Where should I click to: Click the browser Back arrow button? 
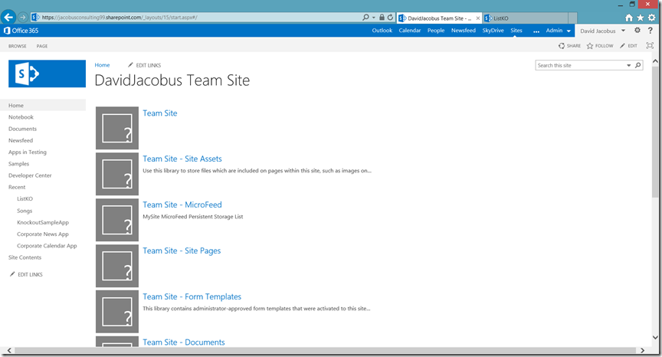pyautogui.click(x=8, y=18)
